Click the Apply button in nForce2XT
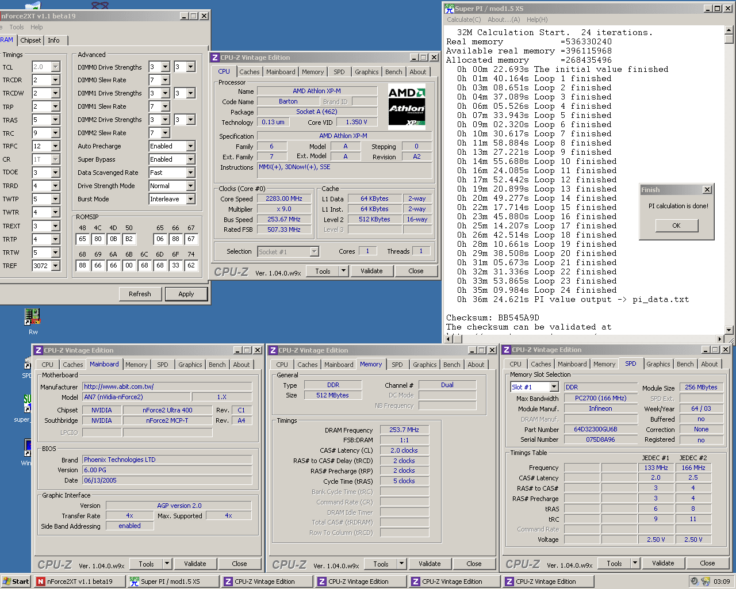736x589 pixels. click(x=186, y=294)
